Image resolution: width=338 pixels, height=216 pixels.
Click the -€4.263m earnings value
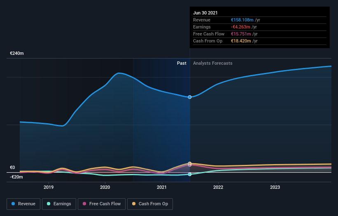[x=240, y=27]
